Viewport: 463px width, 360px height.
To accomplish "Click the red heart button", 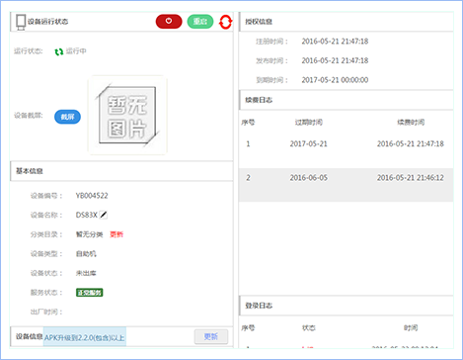I will point(169,22).
